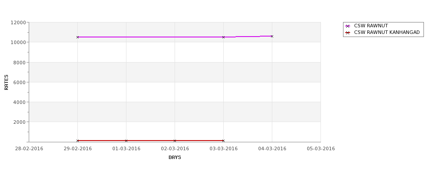Screen dimensions: 431x189
Task: Click the RATES axis title
Action: pos(6,82)
